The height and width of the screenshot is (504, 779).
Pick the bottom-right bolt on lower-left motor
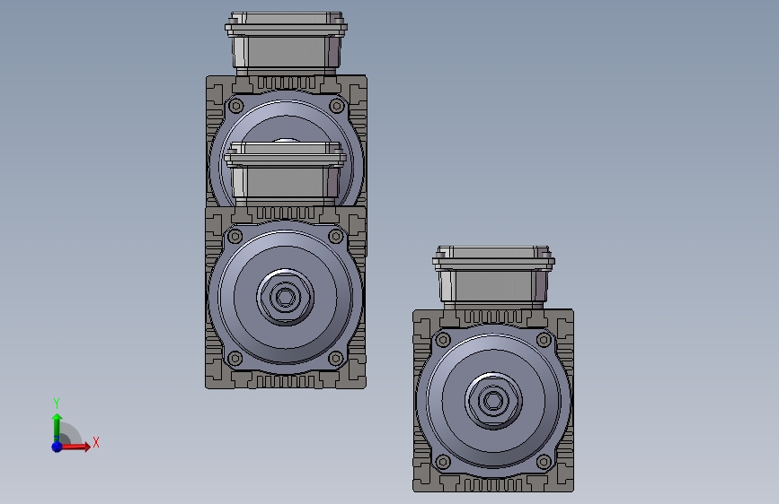(336, 358)
